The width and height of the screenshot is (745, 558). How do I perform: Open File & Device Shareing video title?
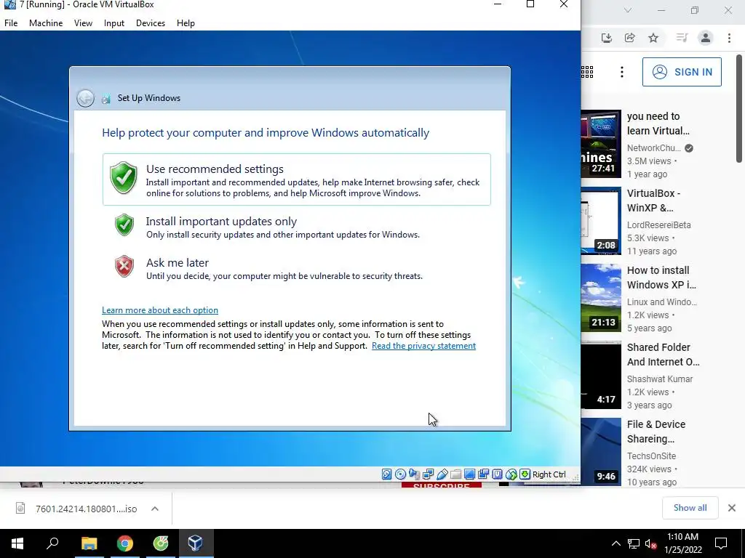click(x=656, y=432)
